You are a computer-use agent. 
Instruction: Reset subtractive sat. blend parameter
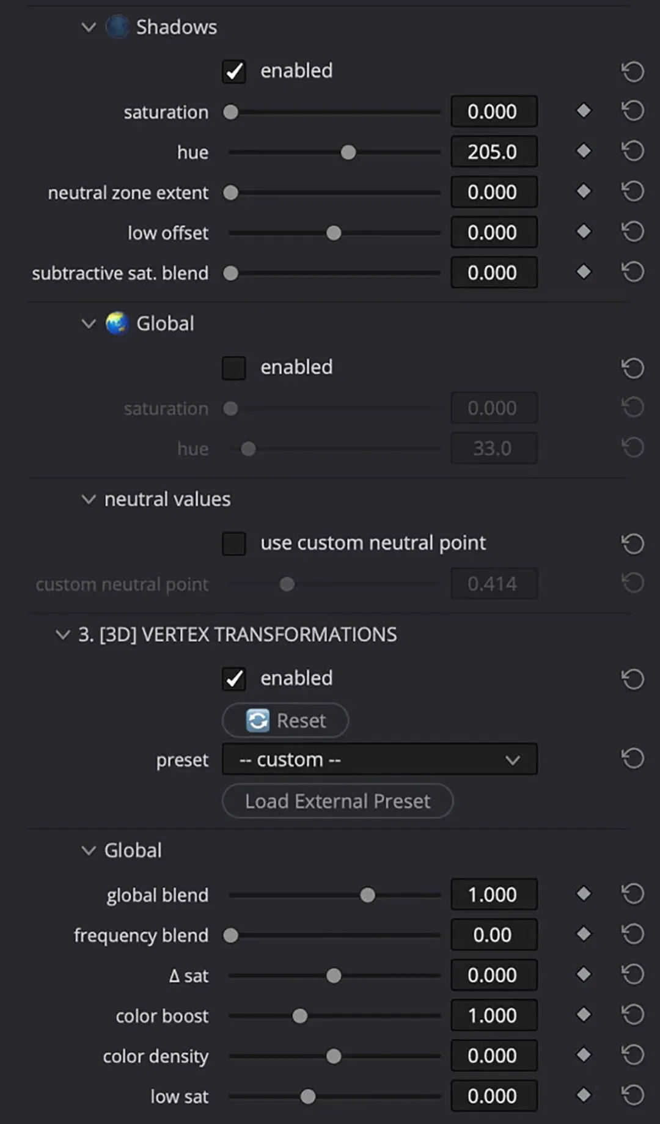632,272
